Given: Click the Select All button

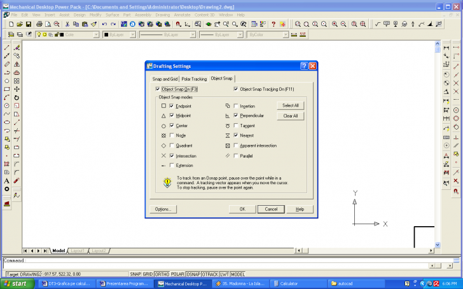Looking at the screenshot, I should point(290,105).
